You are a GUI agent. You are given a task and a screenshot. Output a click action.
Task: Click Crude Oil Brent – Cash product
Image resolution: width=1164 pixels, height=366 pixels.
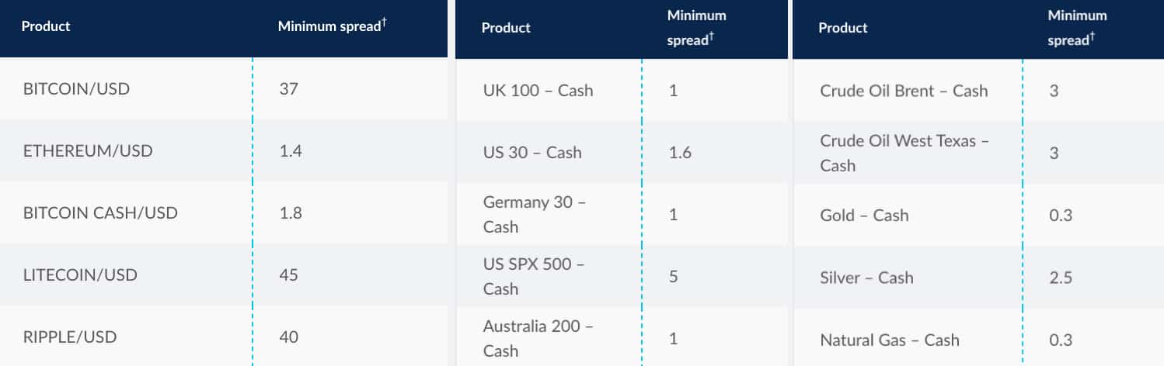pos(904,90)
